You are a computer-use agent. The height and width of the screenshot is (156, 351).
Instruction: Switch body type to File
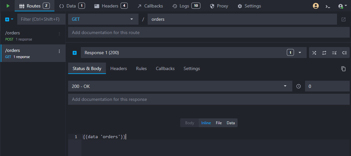click(219, 123)
